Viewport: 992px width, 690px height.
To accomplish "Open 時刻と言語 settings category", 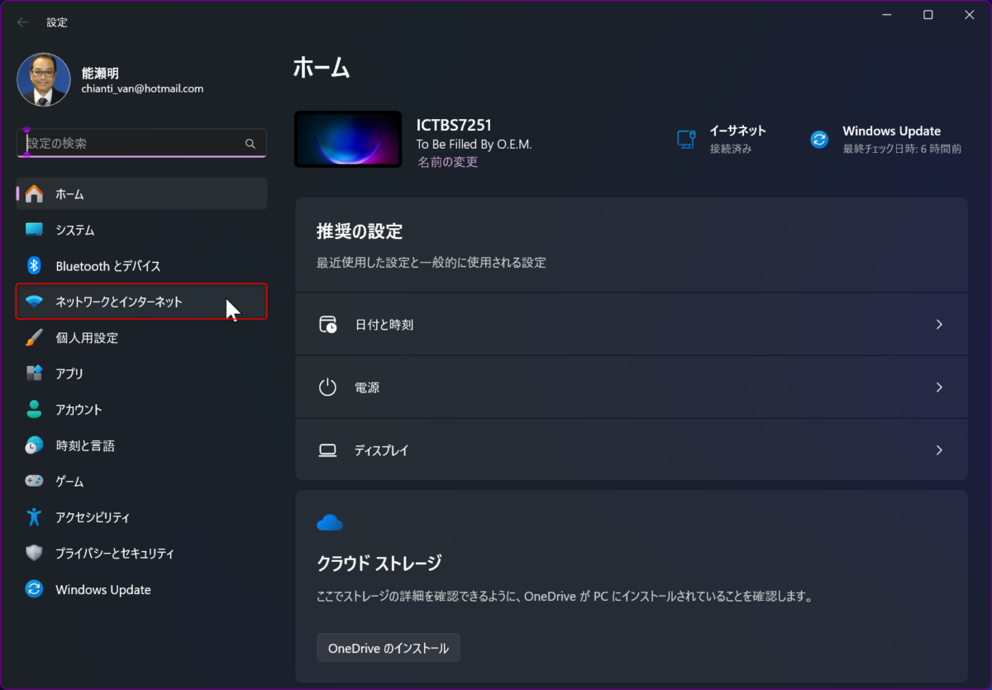I will 141,445.
